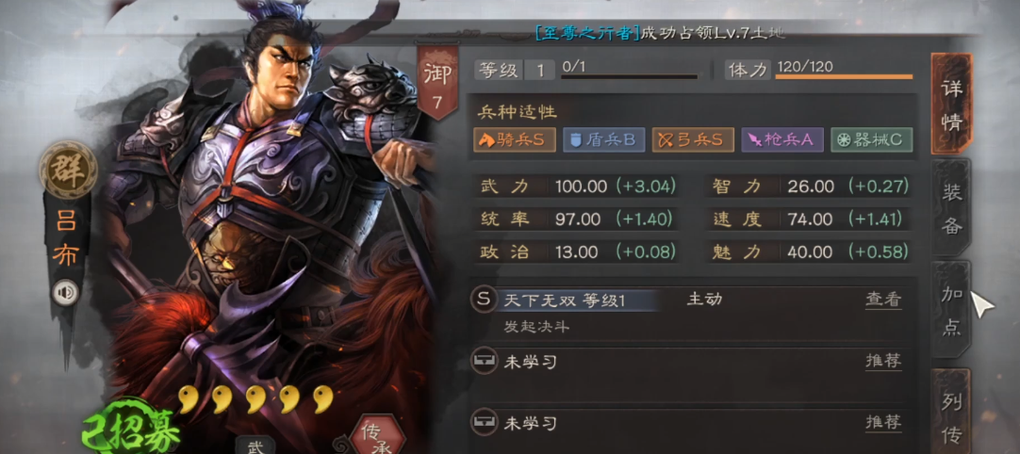Click 推荐 on first unlearned skill slot
This screenshot has width=1020, height=454.
(x=883, y=362)
